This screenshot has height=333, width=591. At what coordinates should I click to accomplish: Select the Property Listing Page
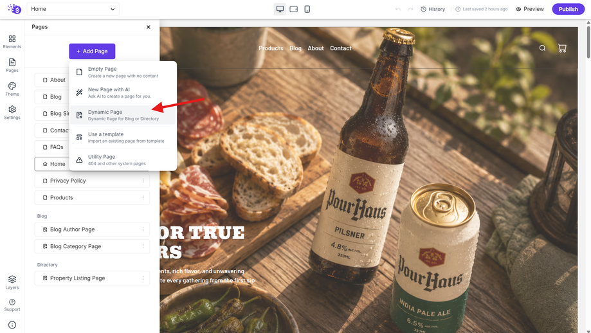92,278
